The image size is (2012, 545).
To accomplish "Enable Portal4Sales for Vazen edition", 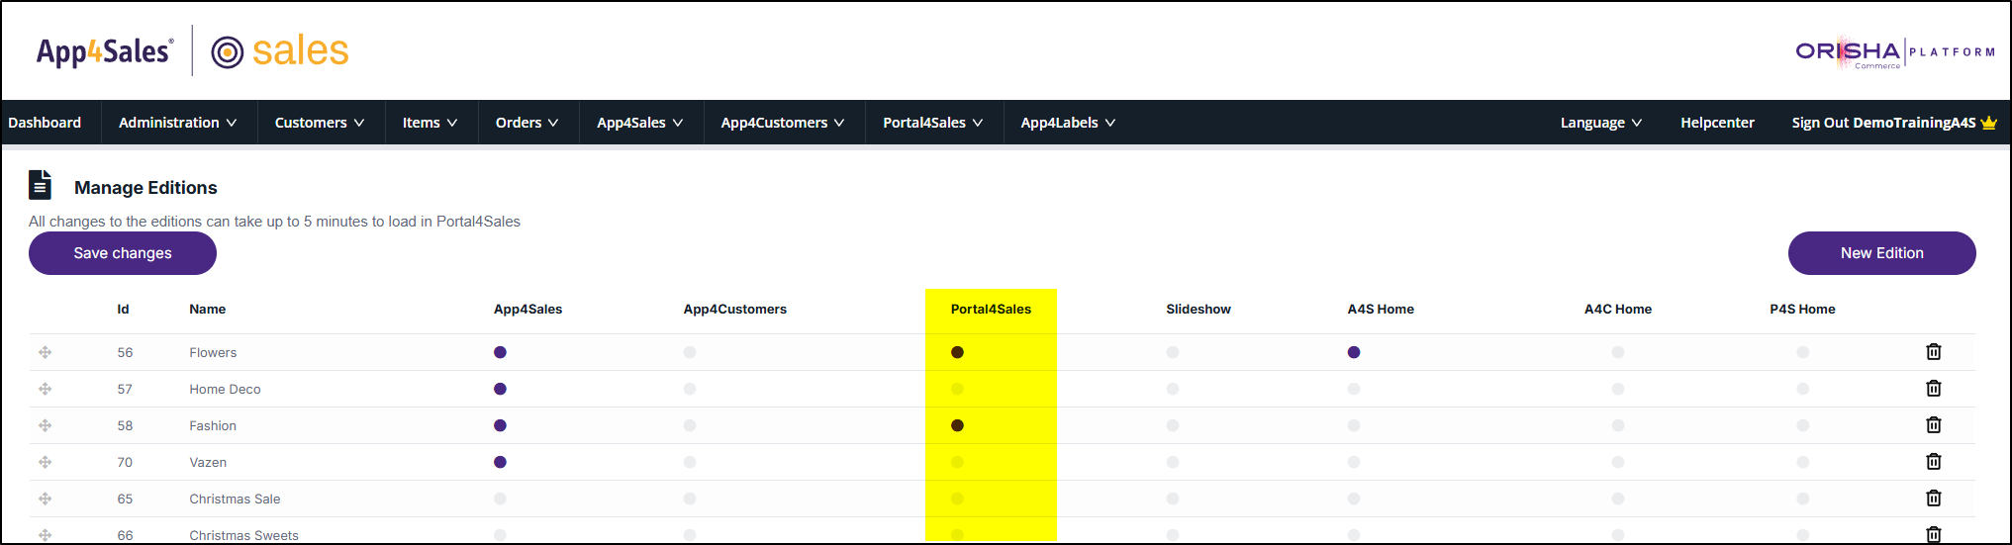I will coord(957,462).
